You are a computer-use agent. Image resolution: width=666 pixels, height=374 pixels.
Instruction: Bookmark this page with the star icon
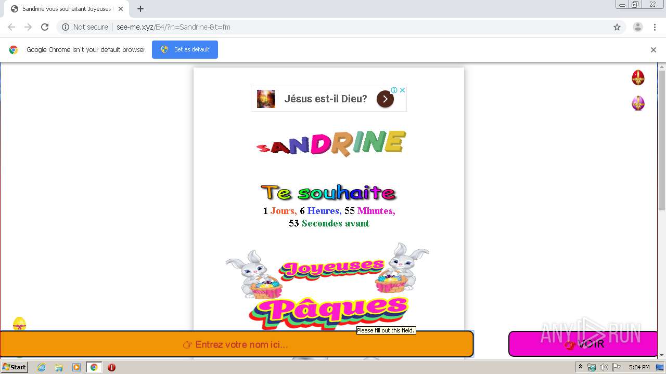[x=617, y=27]
